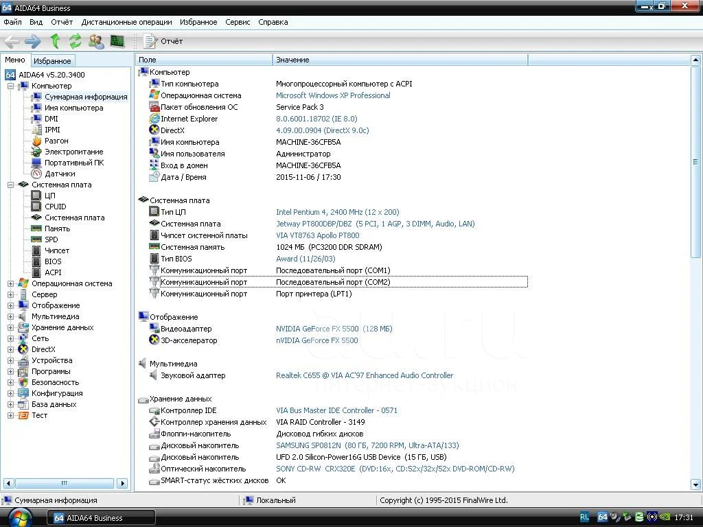Select the Чипсет tree item

56,250
